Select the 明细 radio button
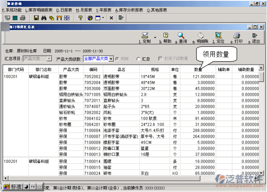Viewport: 267px width, 192px height. 117,59
